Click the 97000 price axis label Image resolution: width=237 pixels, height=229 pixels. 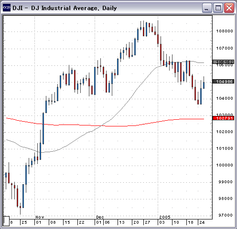coord(226,215)
